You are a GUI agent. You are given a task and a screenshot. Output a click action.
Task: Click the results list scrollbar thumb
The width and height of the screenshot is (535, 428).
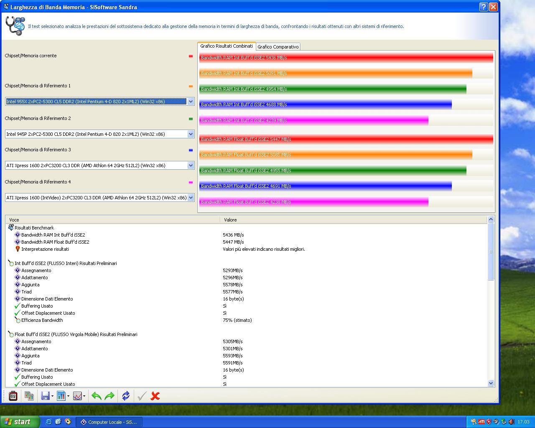point(491,251)
